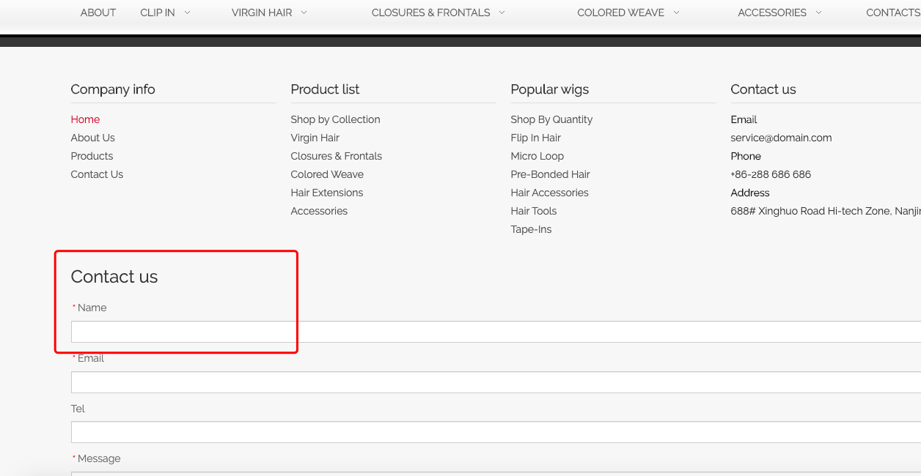Open the Tape-Ins link
The width and height of the screenshot is (921, 476).
(531, 229)
